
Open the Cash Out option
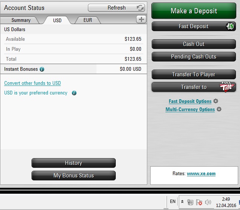pos(194,44)
